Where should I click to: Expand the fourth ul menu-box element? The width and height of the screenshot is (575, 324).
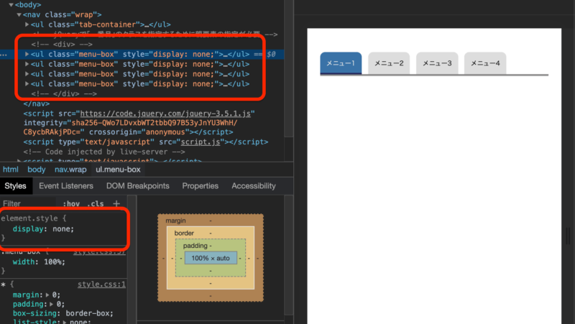click(x=27, y=84)
